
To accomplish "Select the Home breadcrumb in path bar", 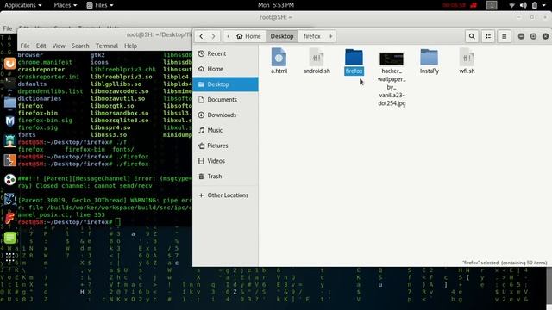I will point(248,36).
